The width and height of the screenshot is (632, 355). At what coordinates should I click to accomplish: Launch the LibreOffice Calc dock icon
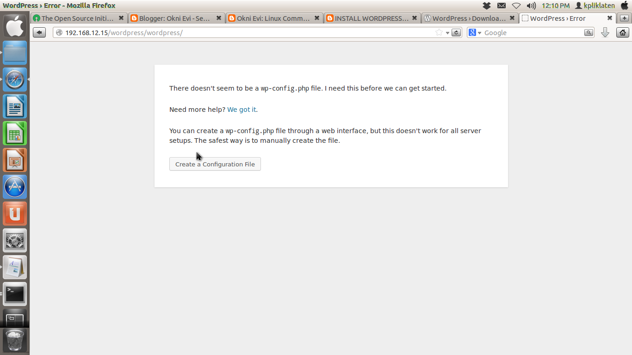[15, 133]
